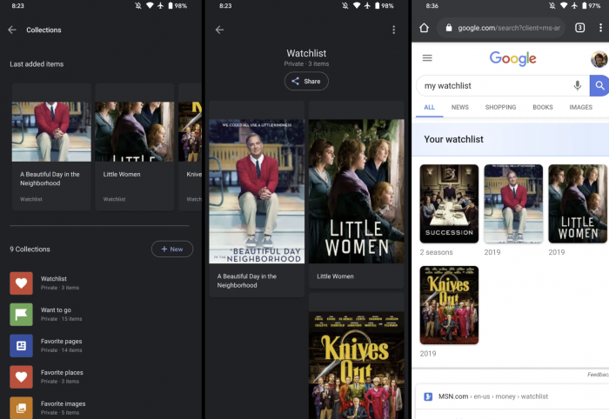Select the ALL search tab
Viewport: 609px width, 419px height.
pos(429,108)
